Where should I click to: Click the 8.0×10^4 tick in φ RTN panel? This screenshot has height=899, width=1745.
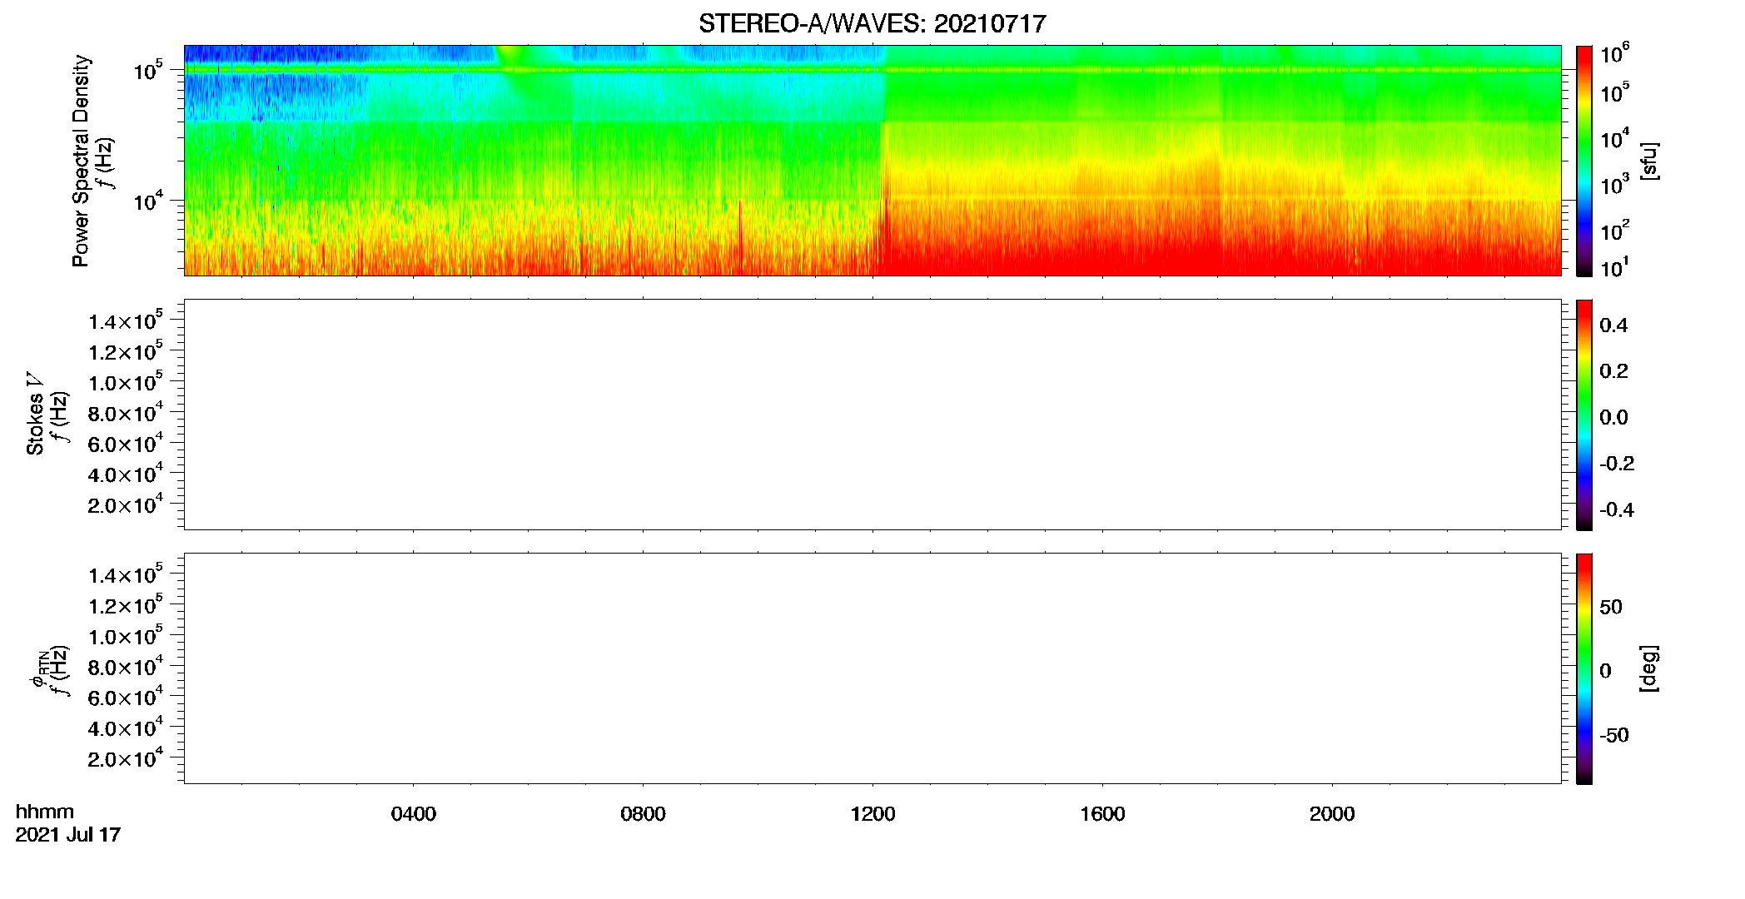(126, 666)
